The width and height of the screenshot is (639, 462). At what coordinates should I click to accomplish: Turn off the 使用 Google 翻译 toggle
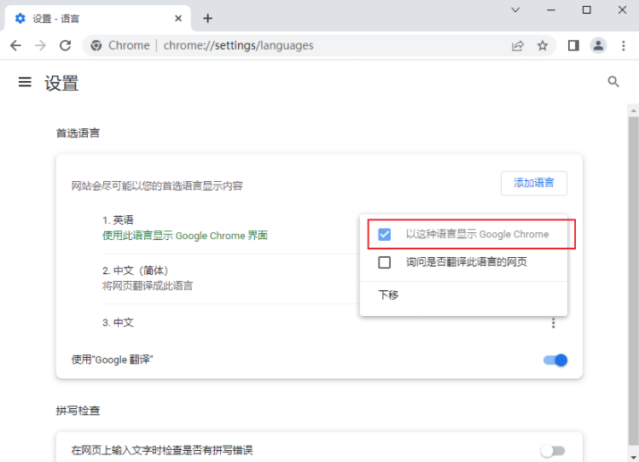(x=555, y=360)
